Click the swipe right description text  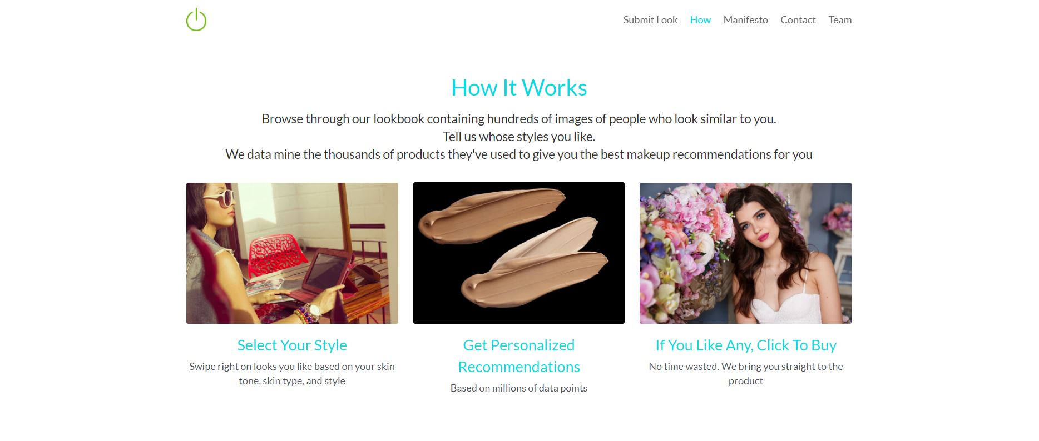tap(292, 373)
